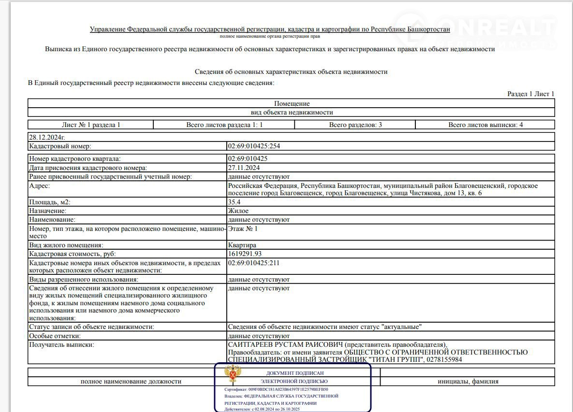Click the cadastral value 1619291.93
This screenshot has width=573, height=412.
[245, 254]
